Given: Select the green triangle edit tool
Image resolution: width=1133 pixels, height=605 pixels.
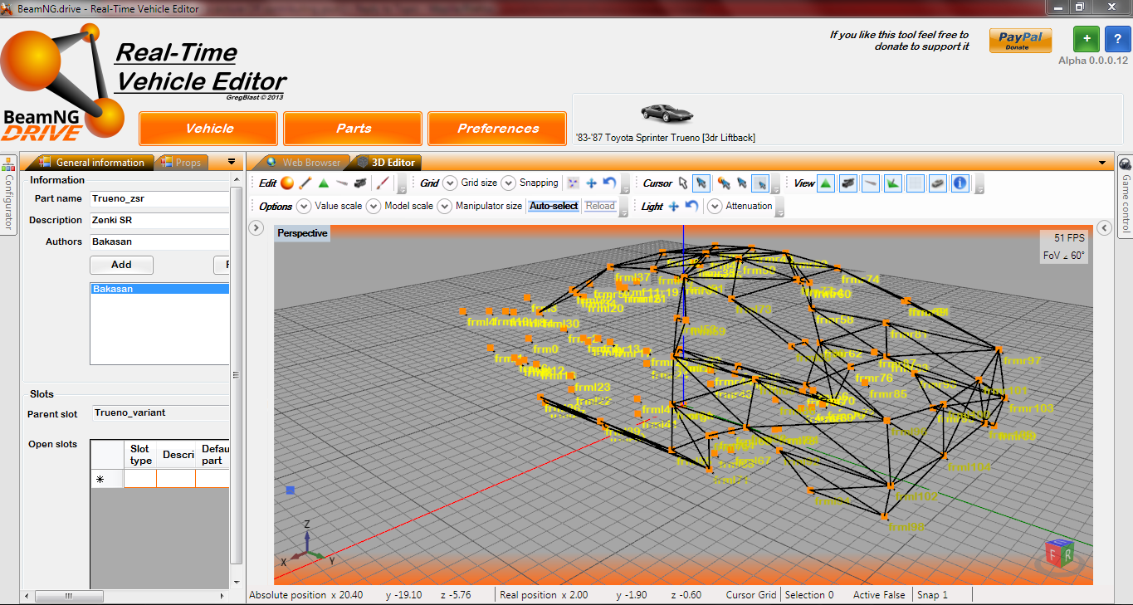Looking at the screenshot, I should click(324, 183).
